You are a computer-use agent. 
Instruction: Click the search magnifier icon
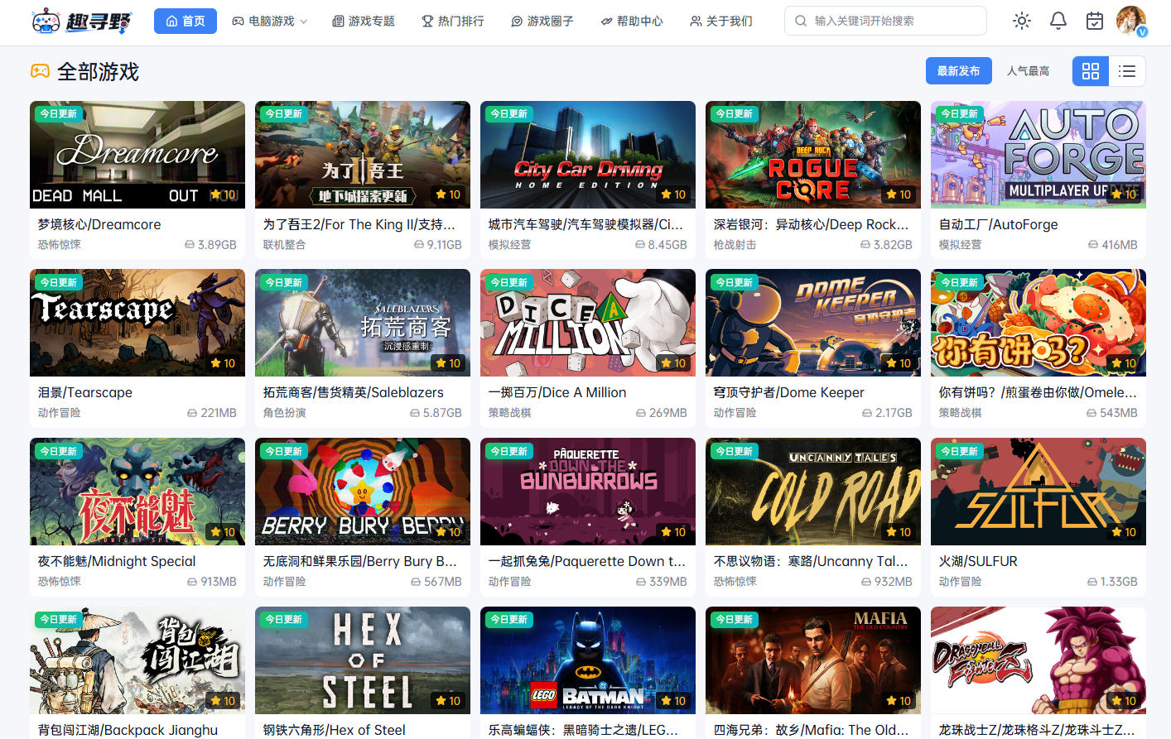[801, 21]
